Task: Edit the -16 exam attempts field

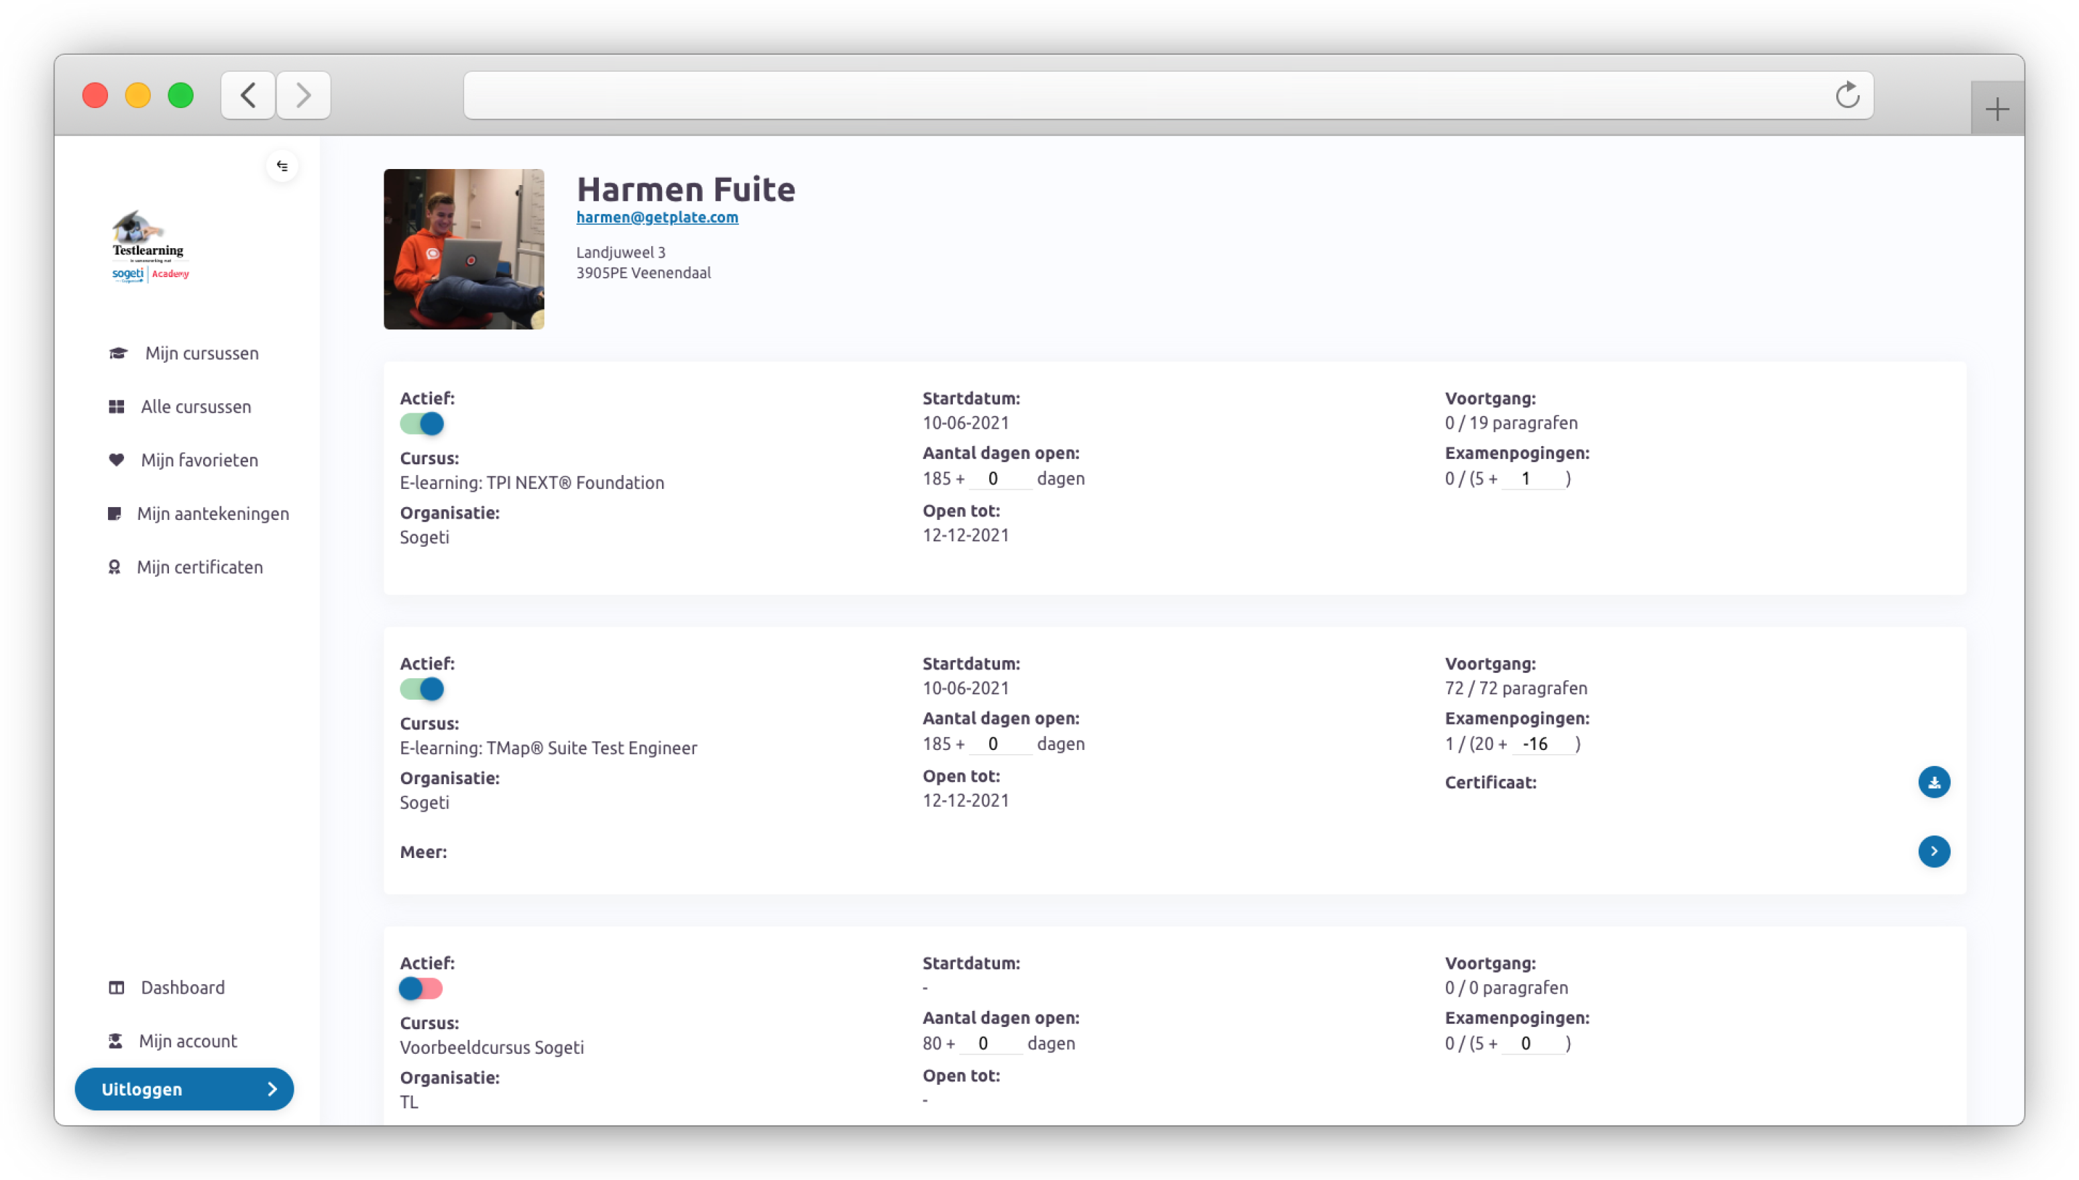Action: click(1542, 744)
